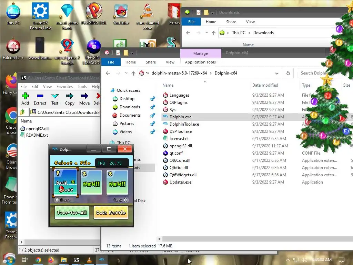The image size is (353, 265).
Task: Go up one level in Dolphin-x64 explorer
Action: [x=133, y=73]
